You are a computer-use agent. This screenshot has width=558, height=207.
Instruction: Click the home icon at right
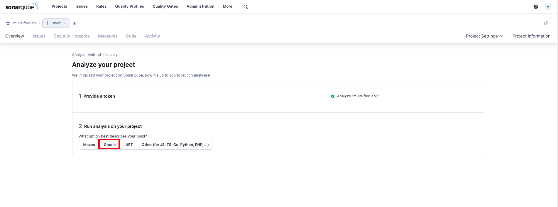[546, 23]
